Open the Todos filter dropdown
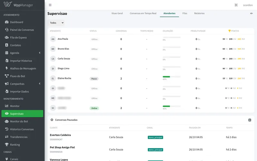Viewport: 257px width, 161px height. tap(56, 23)
